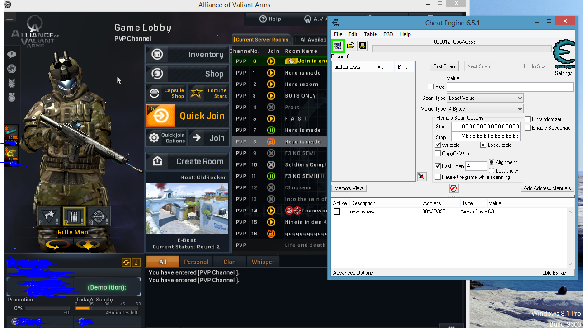Uncheck the Writable checkbox
The height and width of the screenshot is (328, 583).
tap(437, 145)
